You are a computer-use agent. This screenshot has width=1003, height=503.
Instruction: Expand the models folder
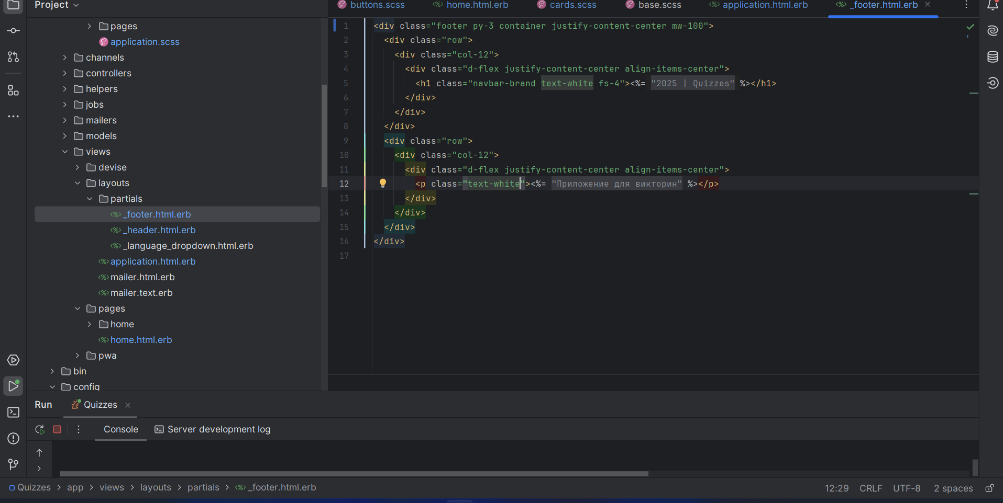pos(65,136)
